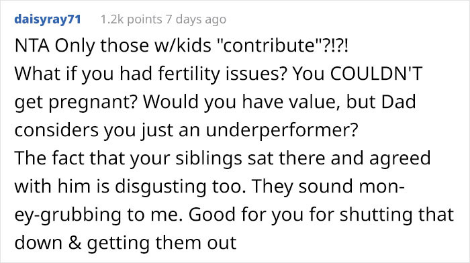Click the ampersand in the last line
Screen dimensions: 470x263
click(75, 243)
